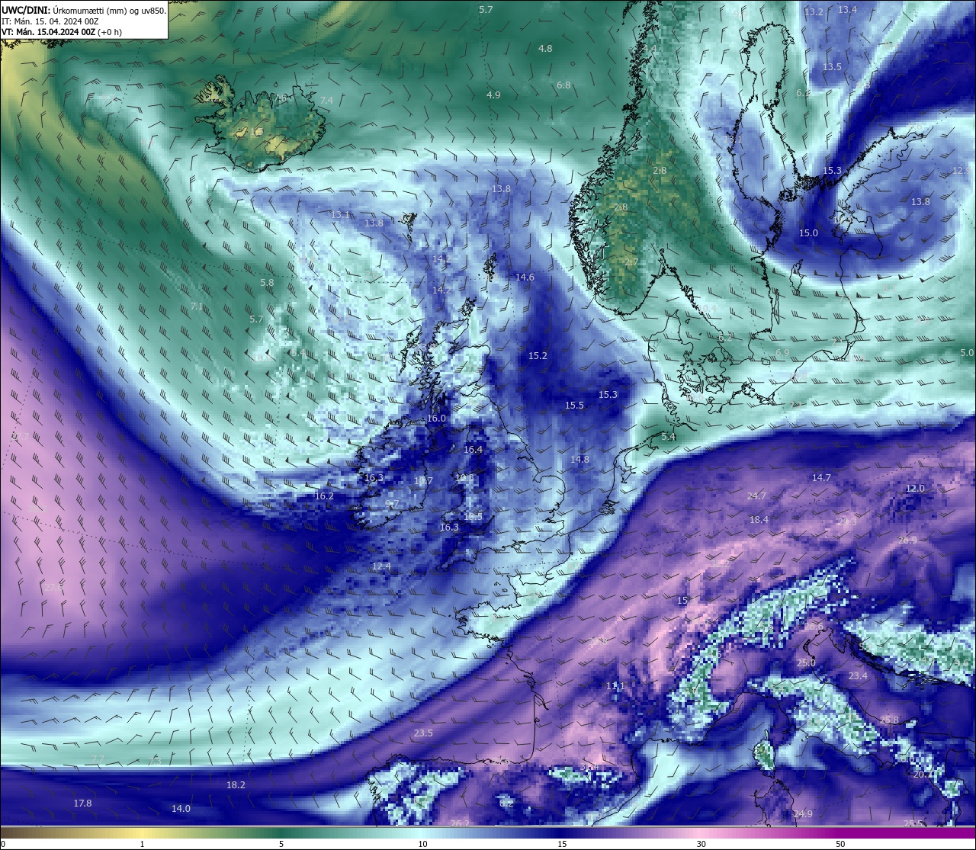This screenshot has height=850, width=976.
Task: Click the map value '14.8'
Action: tap(579, 460)
